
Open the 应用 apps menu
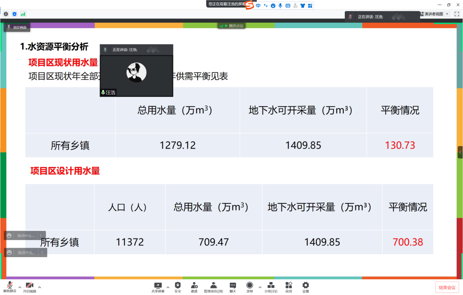(289, 286)
